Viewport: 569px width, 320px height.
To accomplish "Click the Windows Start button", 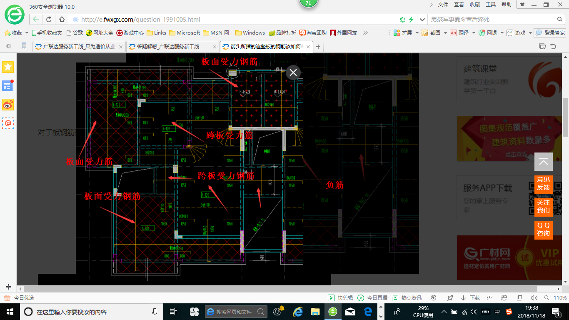I will point(10,312).
